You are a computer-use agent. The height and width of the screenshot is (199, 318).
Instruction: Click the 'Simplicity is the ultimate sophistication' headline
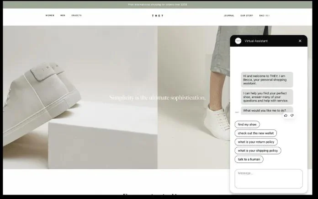pyautogui.click(x=157, y=98)
